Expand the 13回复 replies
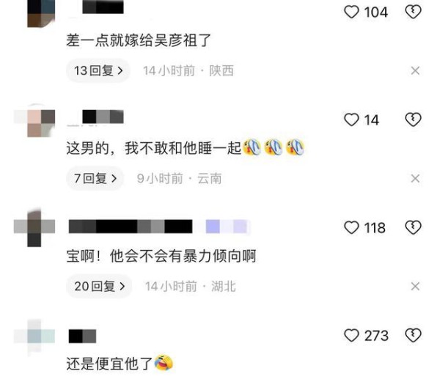Screen dimensions: 440x379 (x=98, y=70)
